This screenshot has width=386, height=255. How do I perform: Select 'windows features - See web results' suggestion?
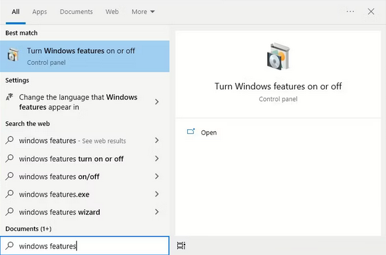pos(85,140)
